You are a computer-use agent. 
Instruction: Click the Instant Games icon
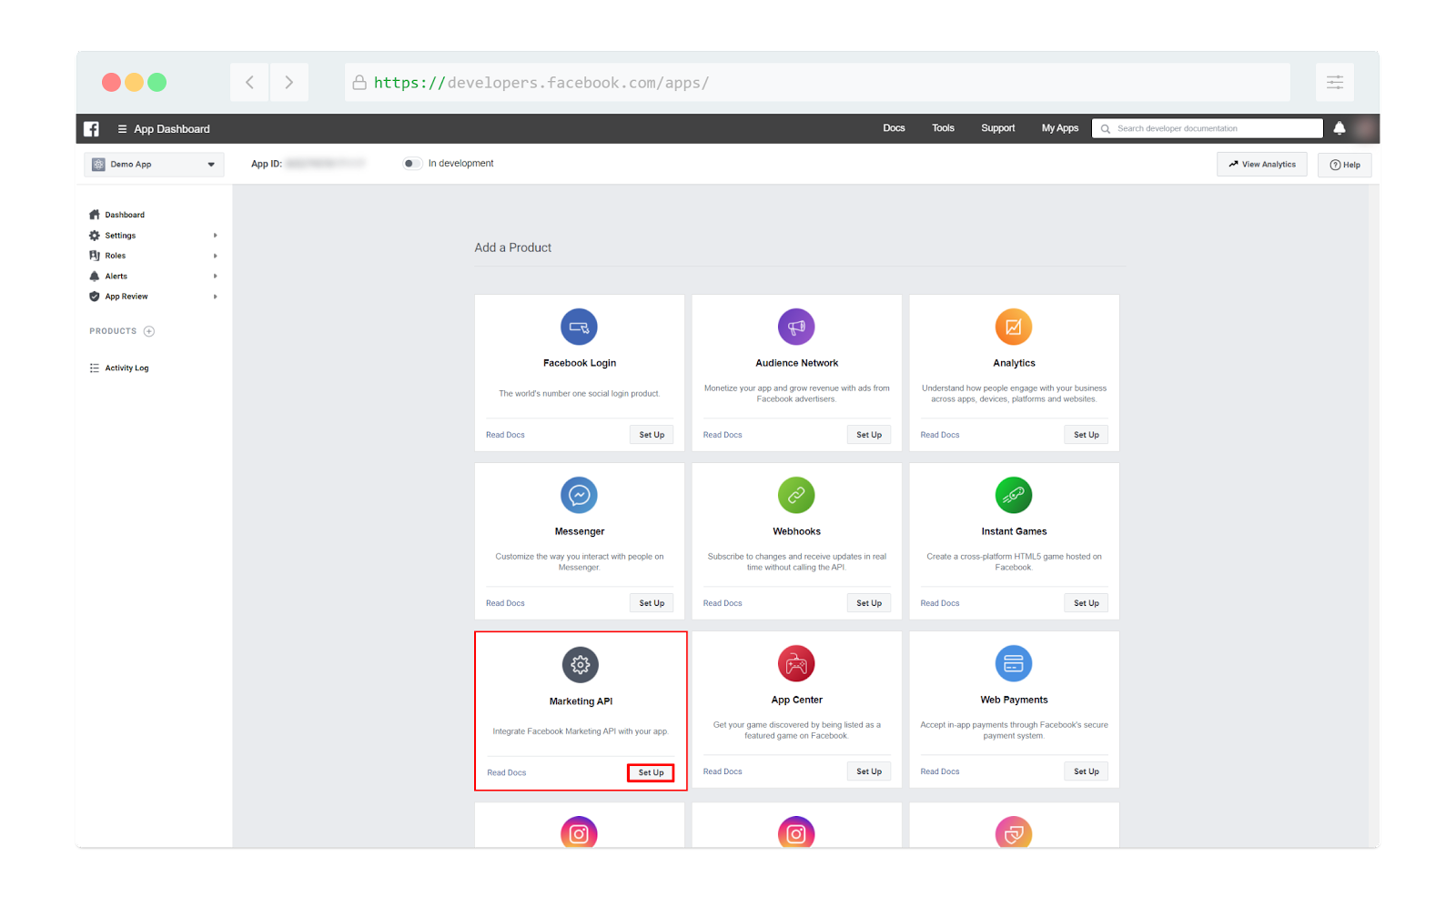point(1014,495)
